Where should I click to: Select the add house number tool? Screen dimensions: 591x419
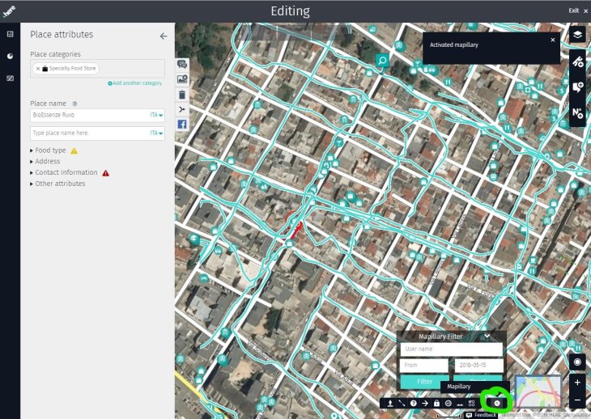(x=577, y=112)
